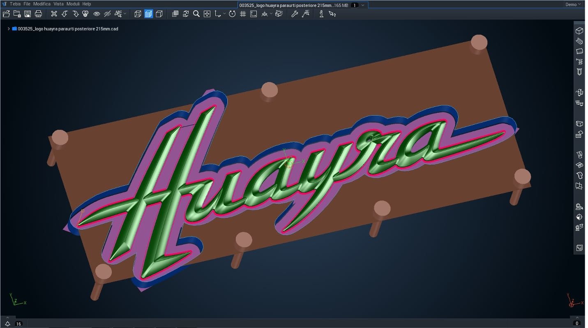
Task: Expand the 003525_logo huayra .cad tree node
Action: click(8, 29)
